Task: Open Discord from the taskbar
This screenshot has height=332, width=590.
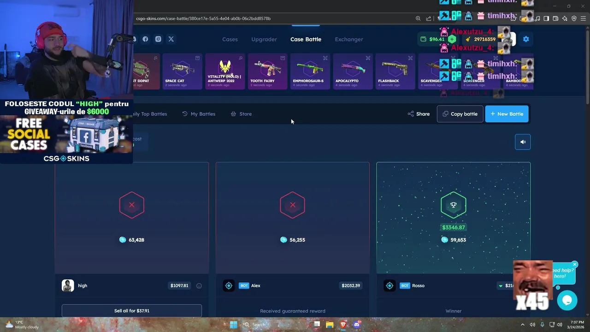Action: 356,325
